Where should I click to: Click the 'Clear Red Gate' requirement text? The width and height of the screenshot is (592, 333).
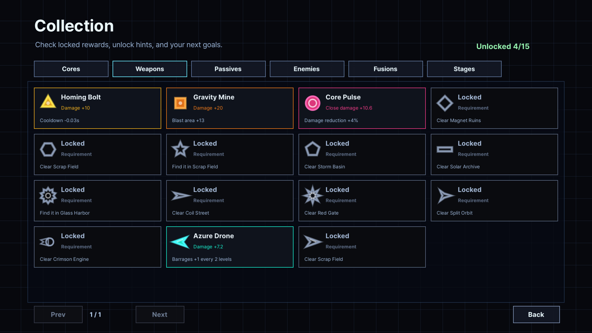pos(321,213)
